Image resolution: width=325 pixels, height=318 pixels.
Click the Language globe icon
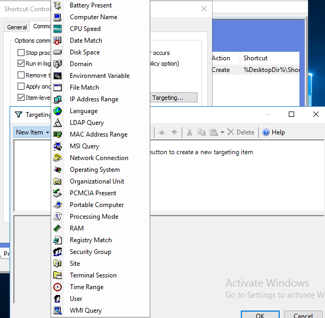(x=58, y=111)
